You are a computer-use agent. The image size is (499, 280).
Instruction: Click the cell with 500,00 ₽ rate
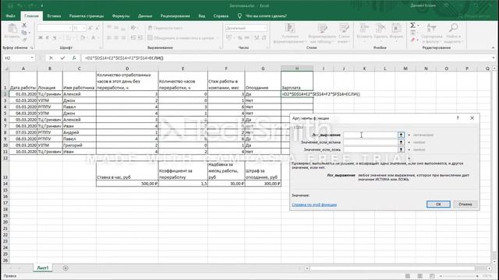pyautogui.click(x=127, y=184)
